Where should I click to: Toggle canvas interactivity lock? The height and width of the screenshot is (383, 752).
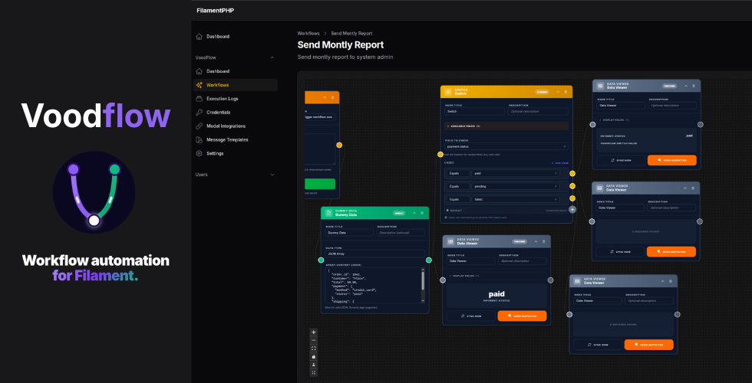313,356
